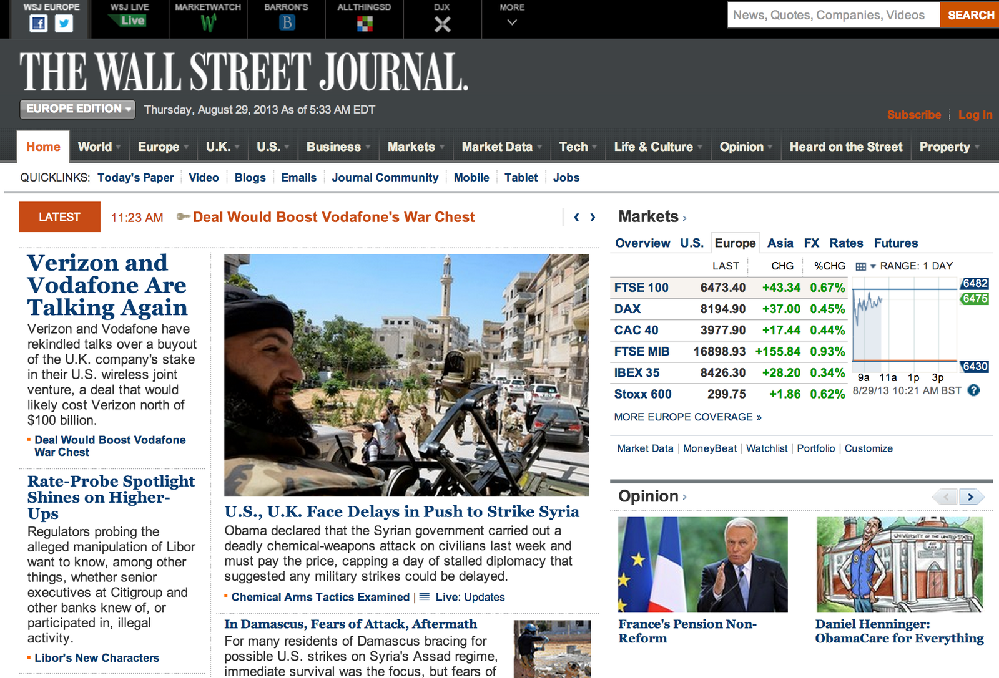Open the MoneyBeat link

click(x=710, y=448)
